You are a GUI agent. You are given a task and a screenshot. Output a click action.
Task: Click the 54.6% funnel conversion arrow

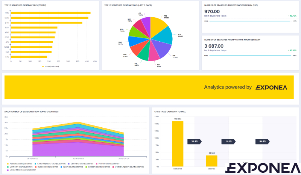click(x=263, y=142)
